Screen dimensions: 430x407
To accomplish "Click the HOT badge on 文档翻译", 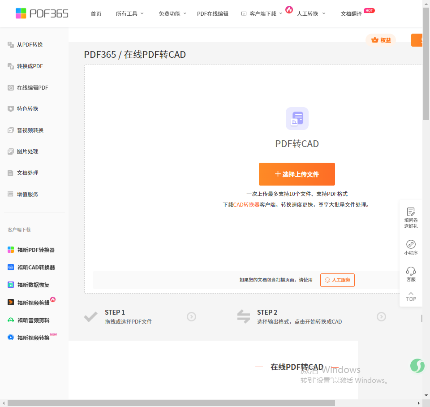I will tap(369, 11).
